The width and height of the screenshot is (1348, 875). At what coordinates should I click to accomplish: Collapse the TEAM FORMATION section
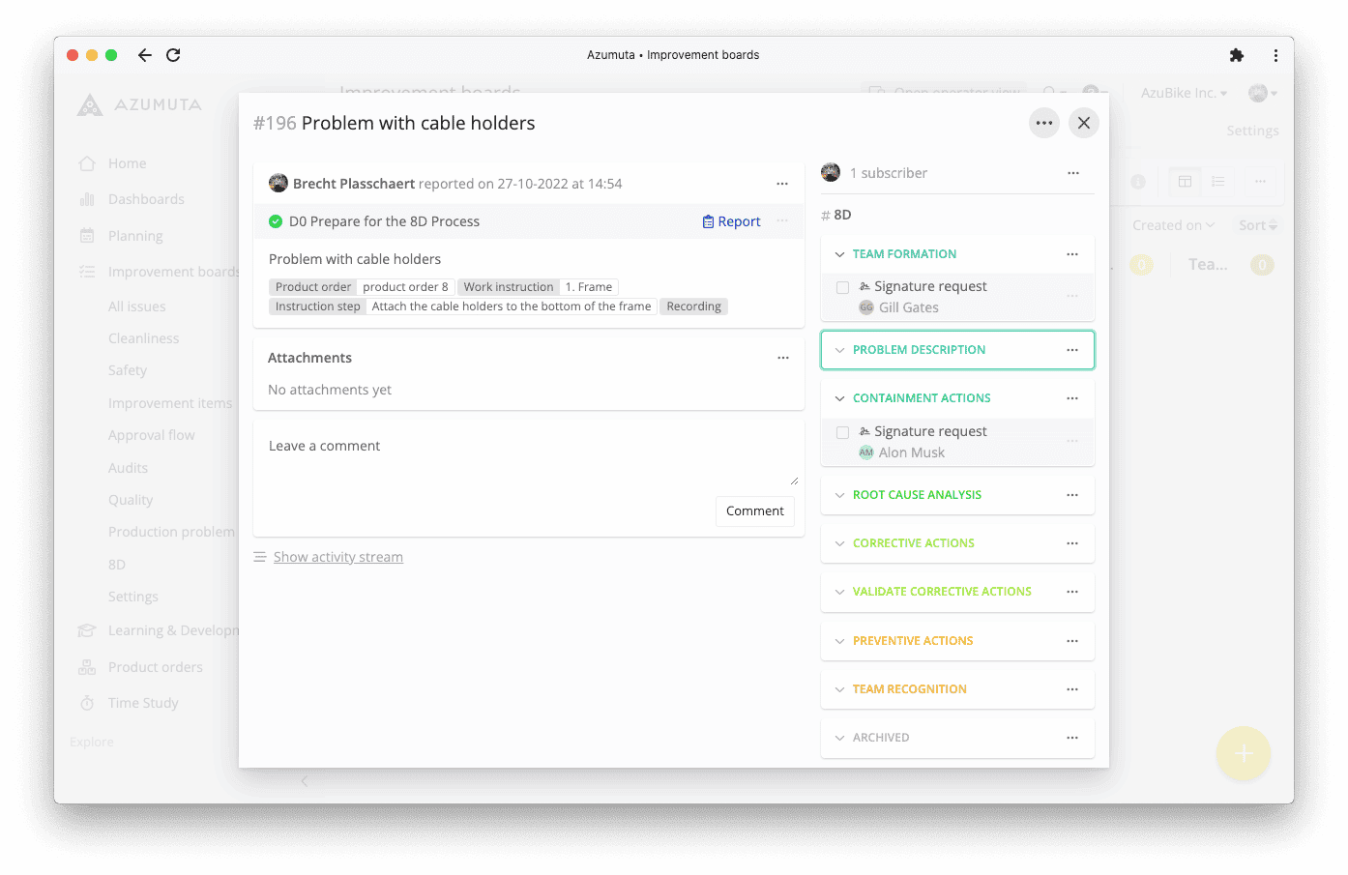[x=839, y=253]
